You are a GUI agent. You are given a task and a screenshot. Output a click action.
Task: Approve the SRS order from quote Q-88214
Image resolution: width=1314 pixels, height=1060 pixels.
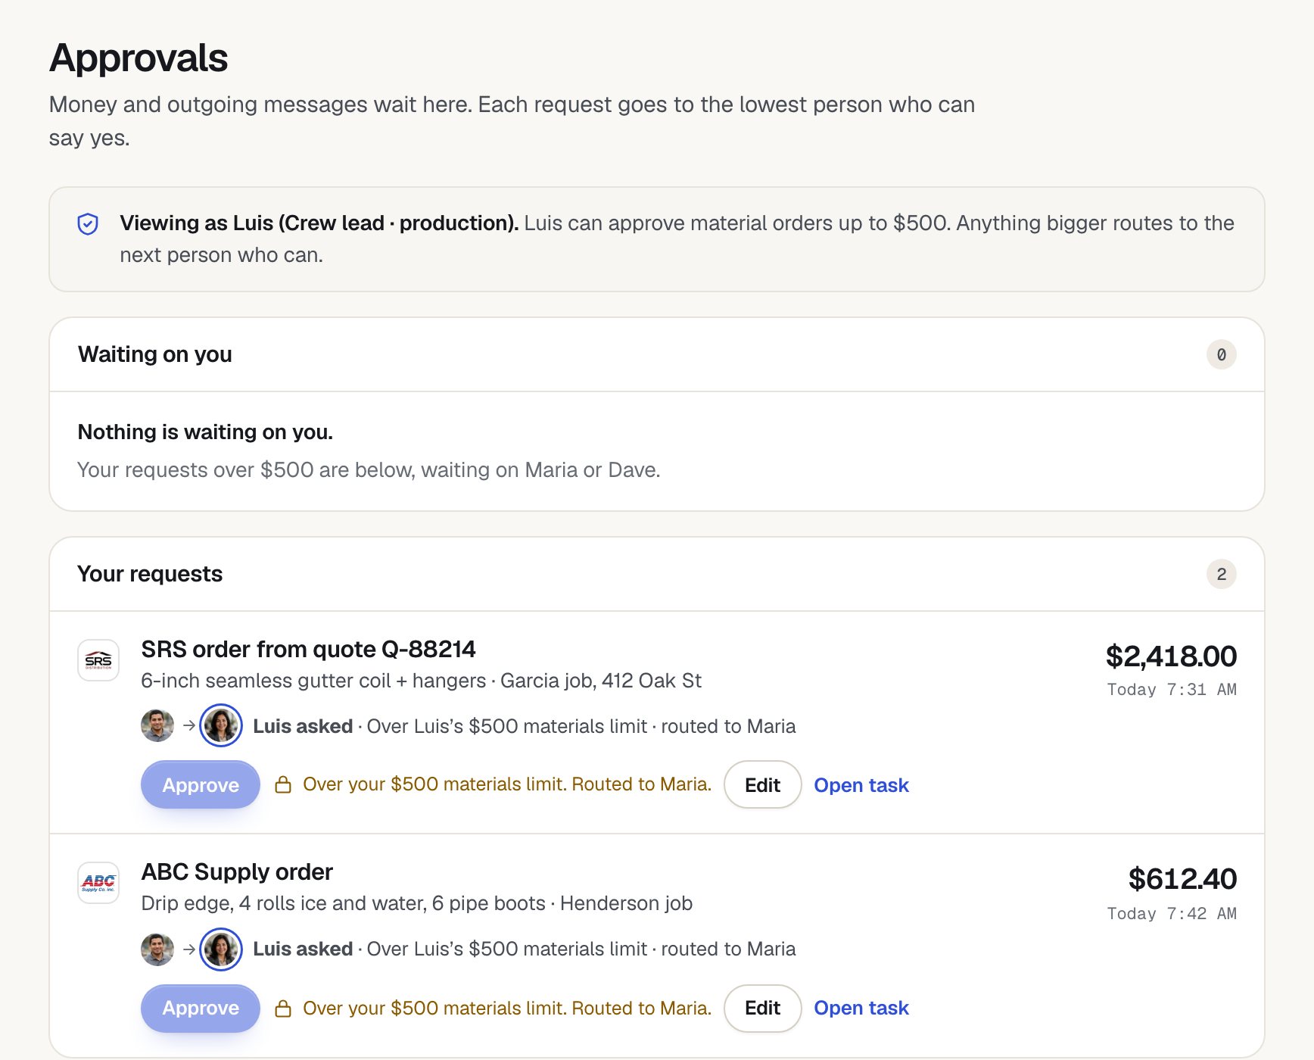[201, 784]
